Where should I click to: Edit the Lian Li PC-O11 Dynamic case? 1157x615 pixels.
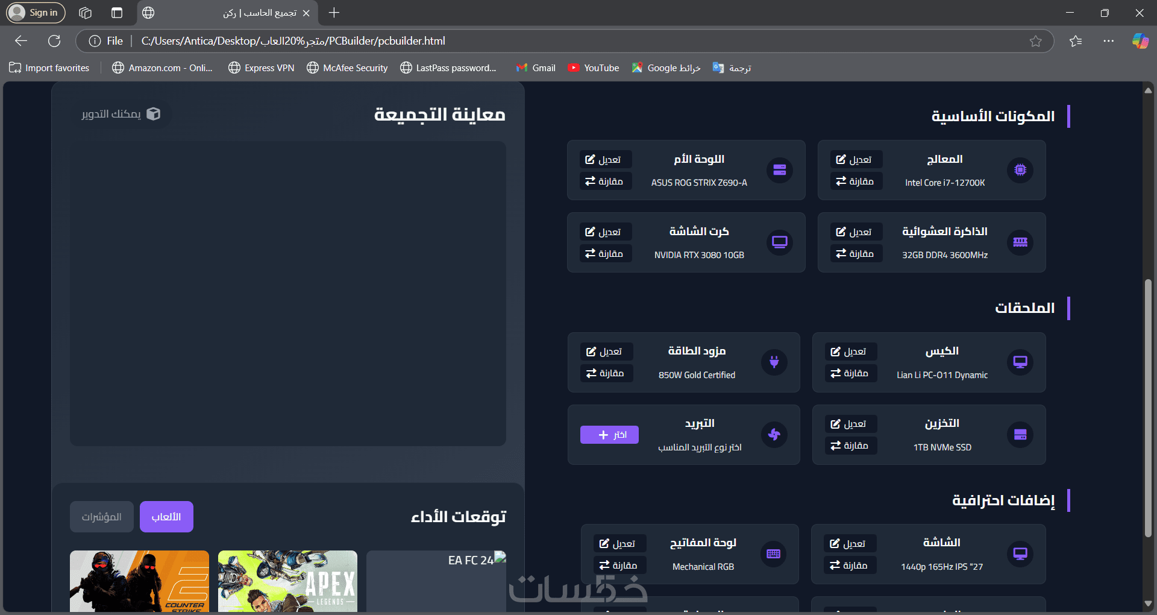click(x=850, y=352)
